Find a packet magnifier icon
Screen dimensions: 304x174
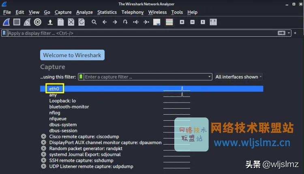coord(94,22)
